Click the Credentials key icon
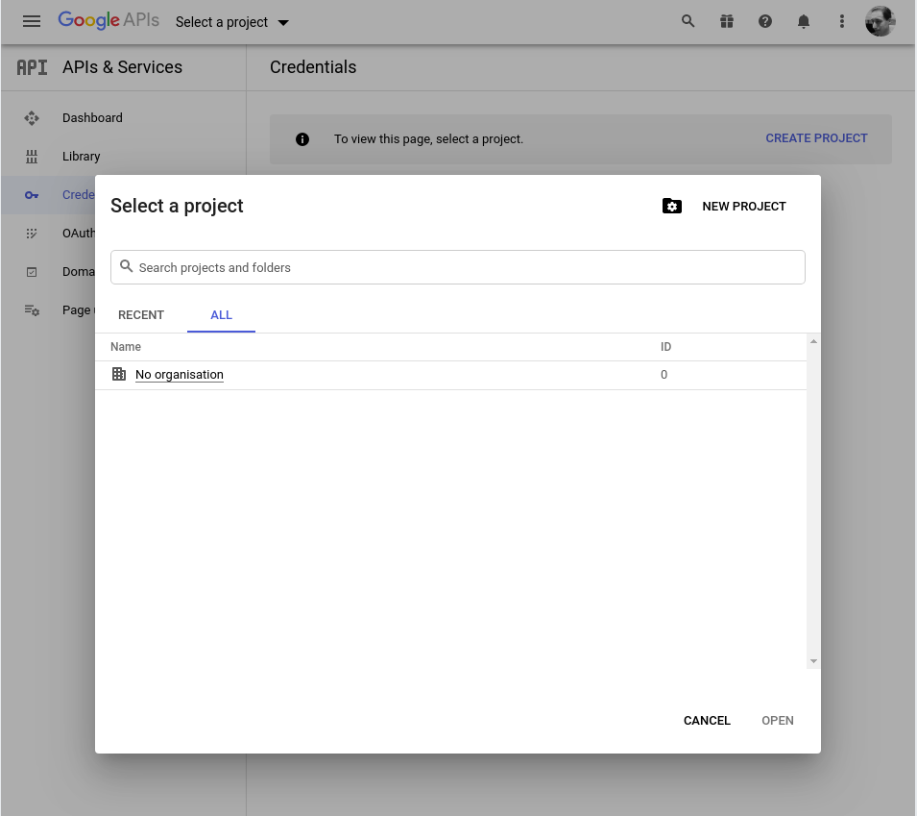The image size is (917, 816). pos(32,194)
